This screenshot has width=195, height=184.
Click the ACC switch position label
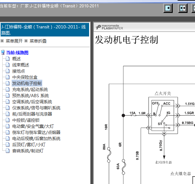pos(167,104)
